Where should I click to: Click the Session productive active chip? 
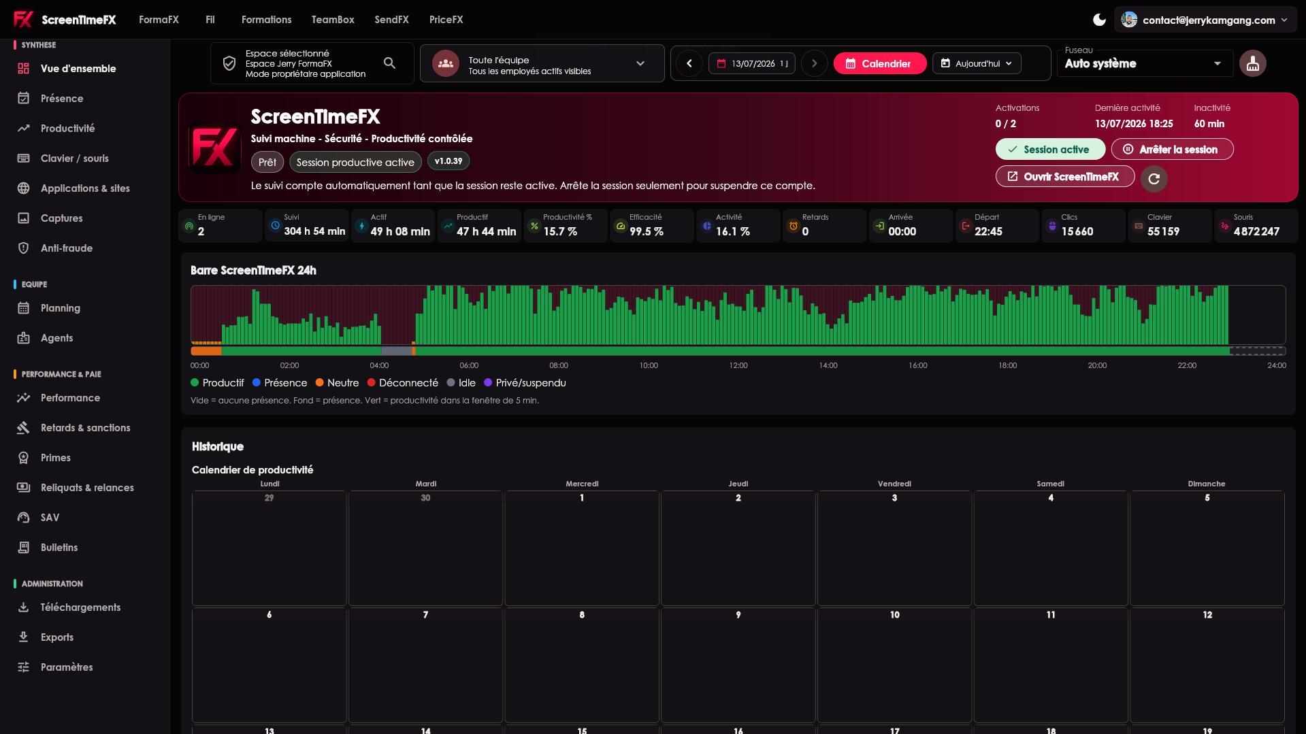(x=355, y=162)
